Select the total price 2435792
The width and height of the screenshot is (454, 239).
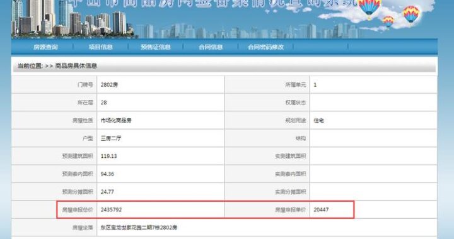(x=111, y=210)
